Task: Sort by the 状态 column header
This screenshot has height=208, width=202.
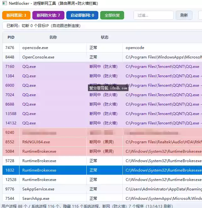Action: pos(105,37)
